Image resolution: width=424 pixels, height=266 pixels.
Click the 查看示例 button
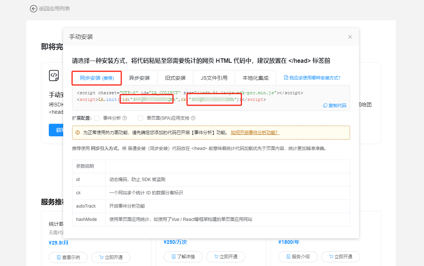tap(68, 258)
